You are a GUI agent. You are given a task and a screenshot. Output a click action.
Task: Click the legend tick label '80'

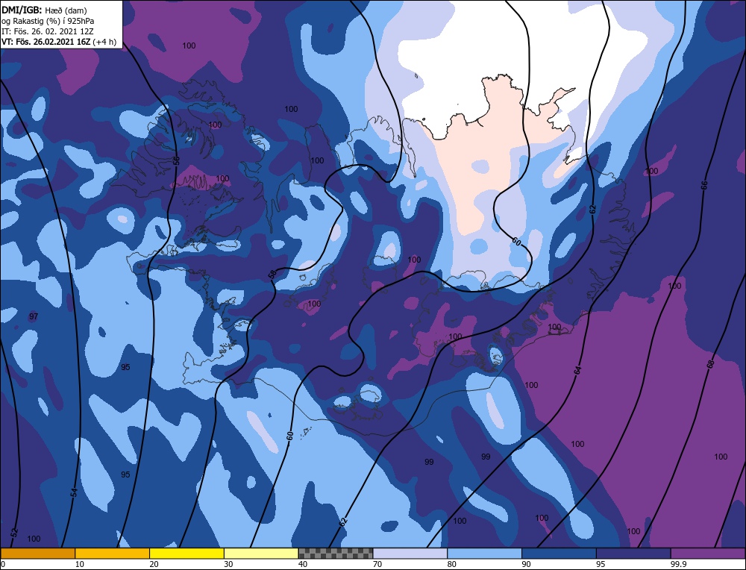(x=451, y=564)
